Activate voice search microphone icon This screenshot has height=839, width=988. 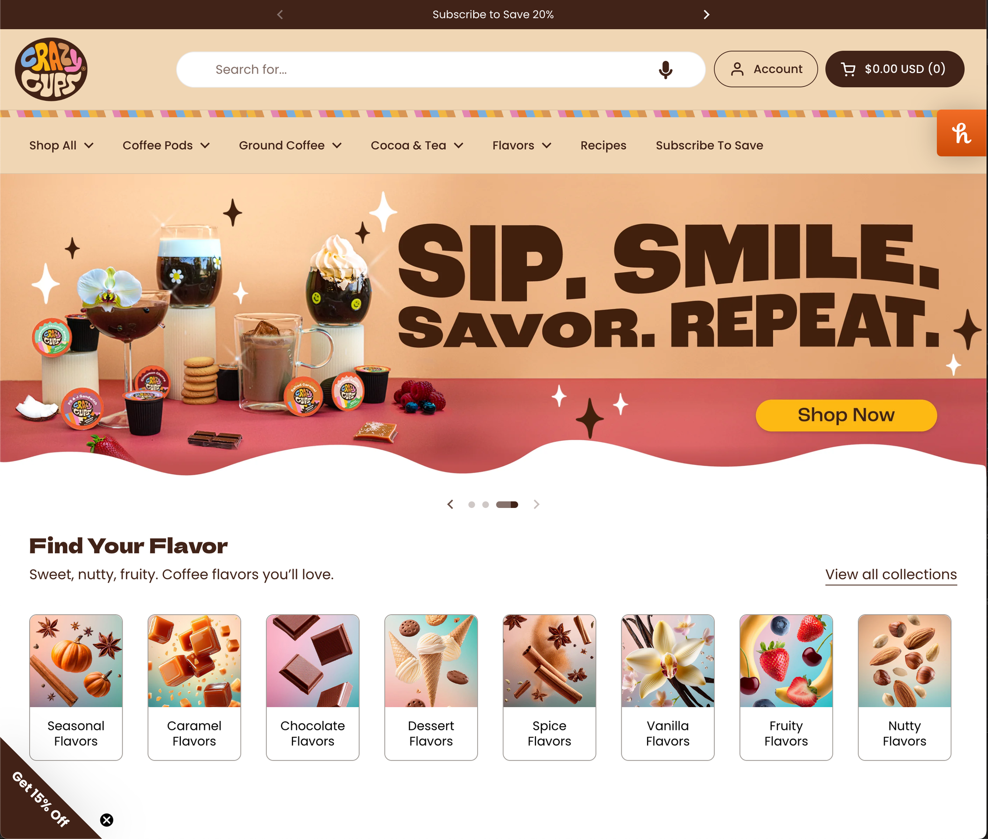pos(665,70)
